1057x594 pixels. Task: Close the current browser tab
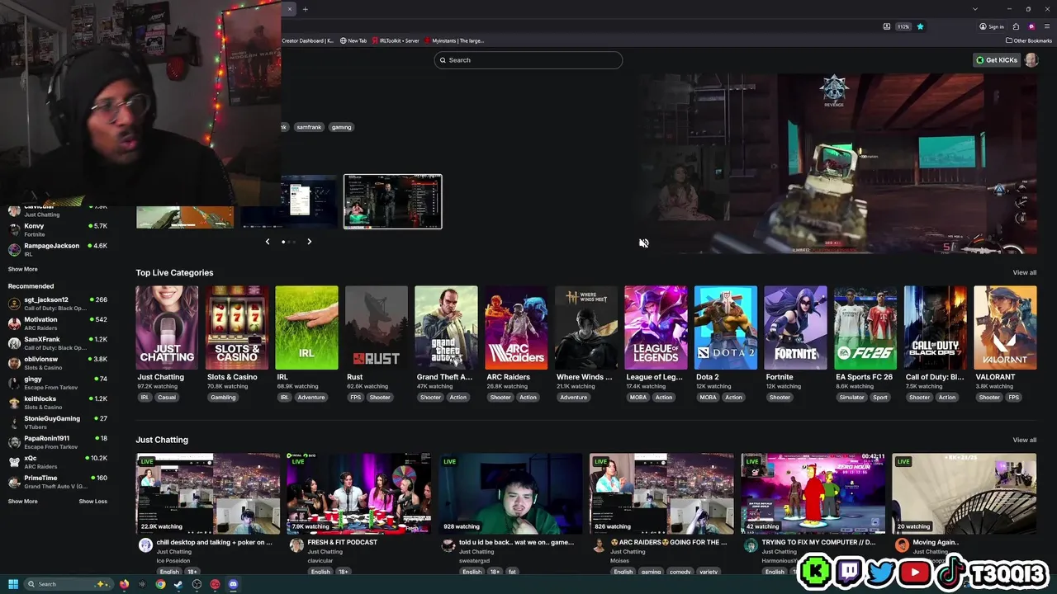[x=289, y=9]
